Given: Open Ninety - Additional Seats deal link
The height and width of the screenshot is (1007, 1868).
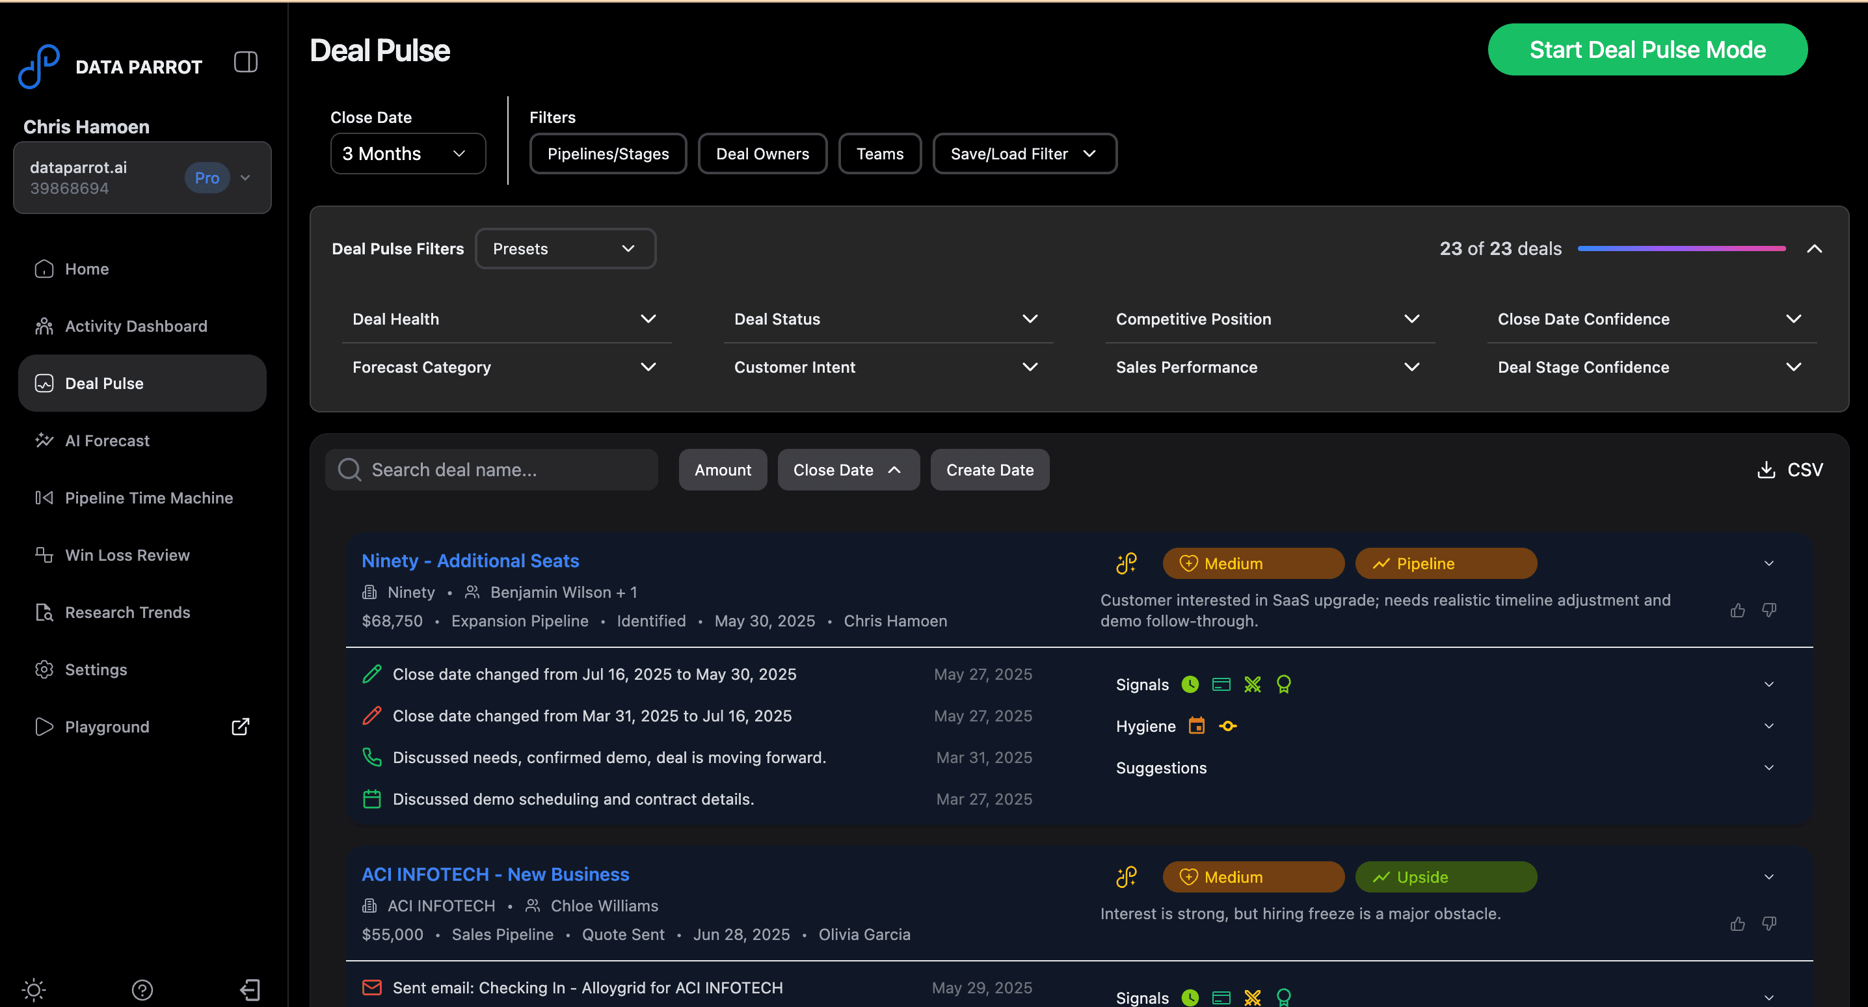Looking at the screenshot, I should tap(470, 561).
